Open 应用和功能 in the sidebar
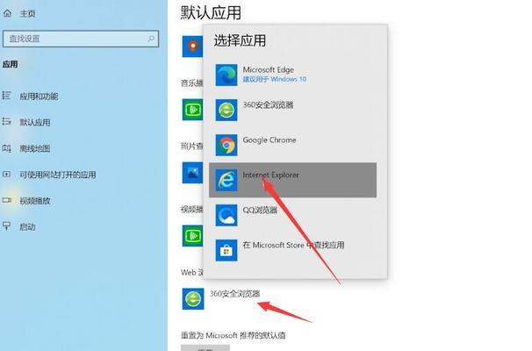532x351 pixels. point(39,97)
